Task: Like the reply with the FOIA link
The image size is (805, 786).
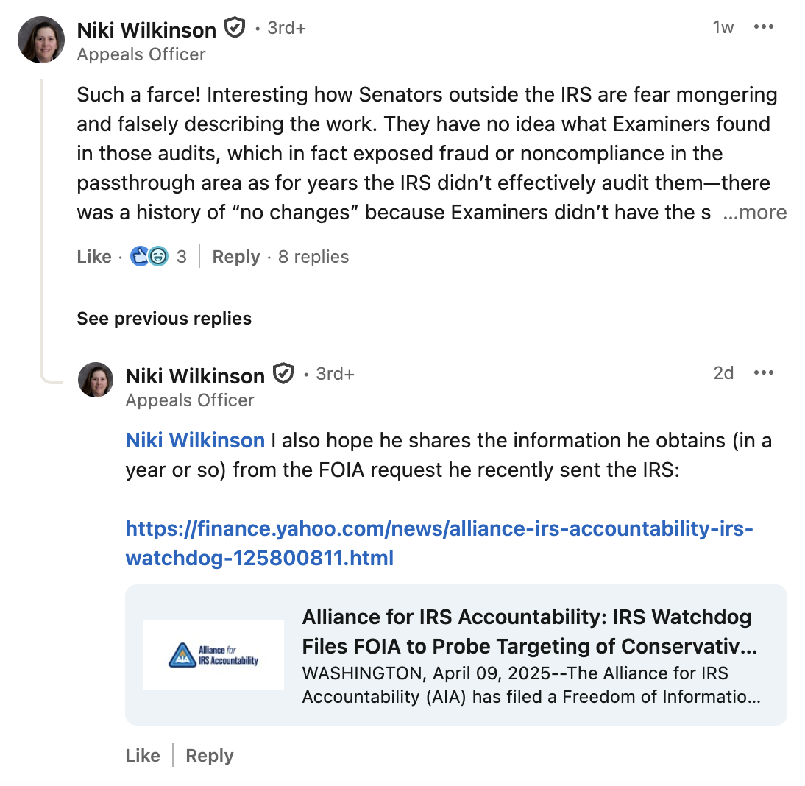Action: [x=143, y=756]
